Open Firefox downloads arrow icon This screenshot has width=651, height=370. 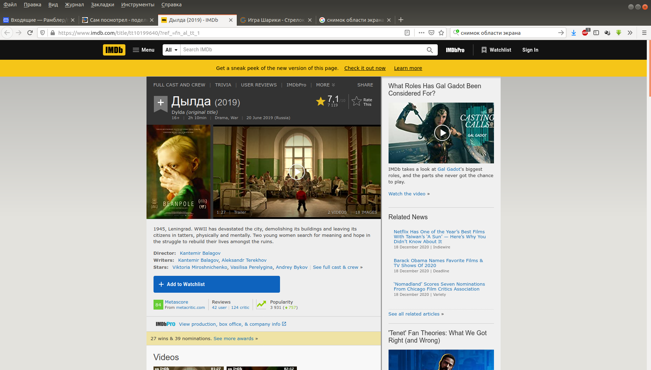click(574, 33)
